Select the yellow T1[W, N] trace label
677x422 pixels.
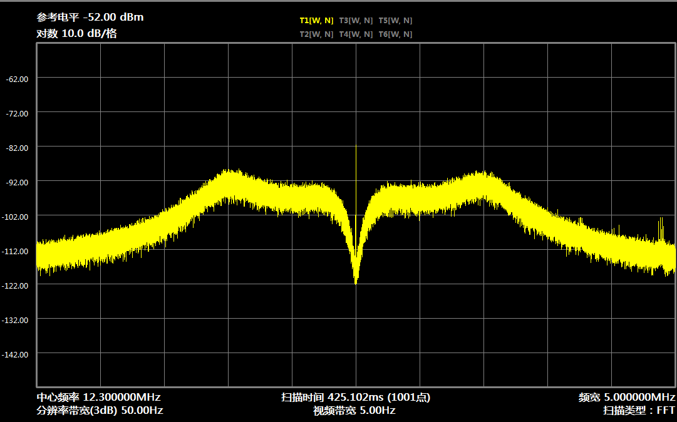pos(316,20)
